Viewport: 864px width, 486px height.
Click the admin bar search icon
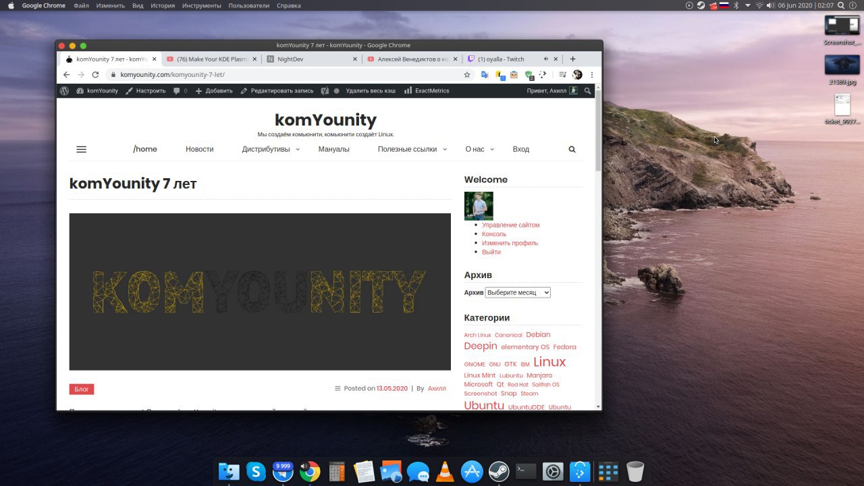(587, 90)
